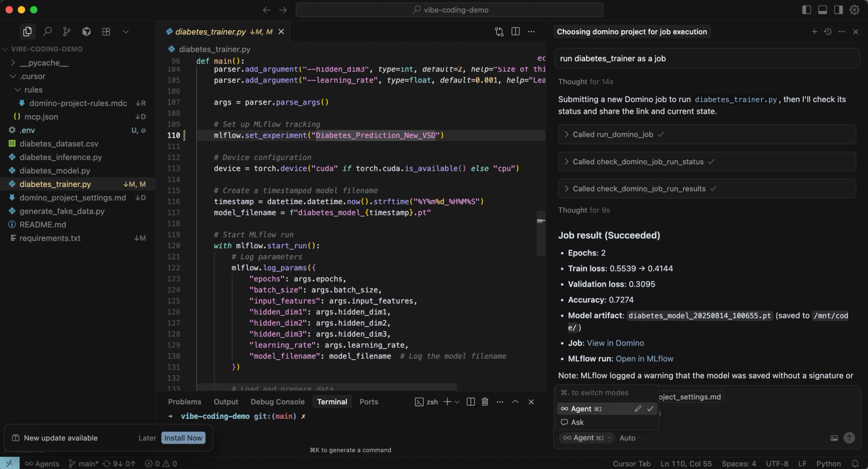868x469 pixels.
Task: Open the View in Domino link
Action: click(615, 343)
